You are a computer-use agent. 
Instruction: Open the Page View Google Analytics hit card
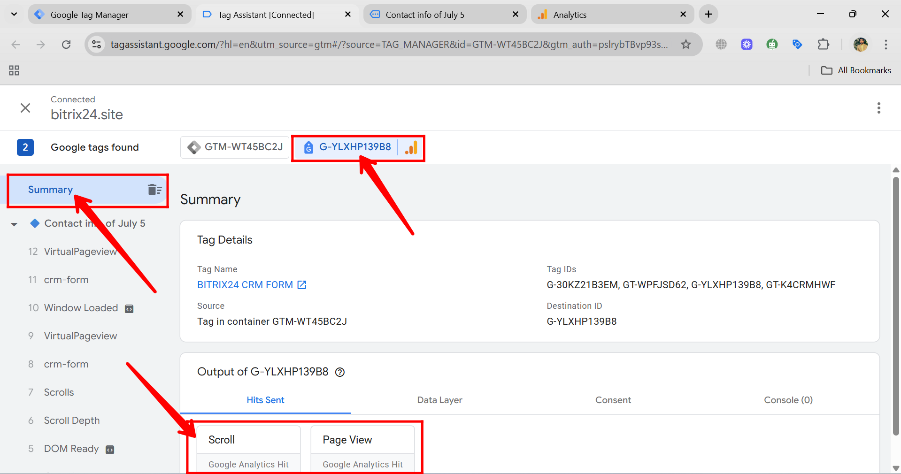point(362,449)
